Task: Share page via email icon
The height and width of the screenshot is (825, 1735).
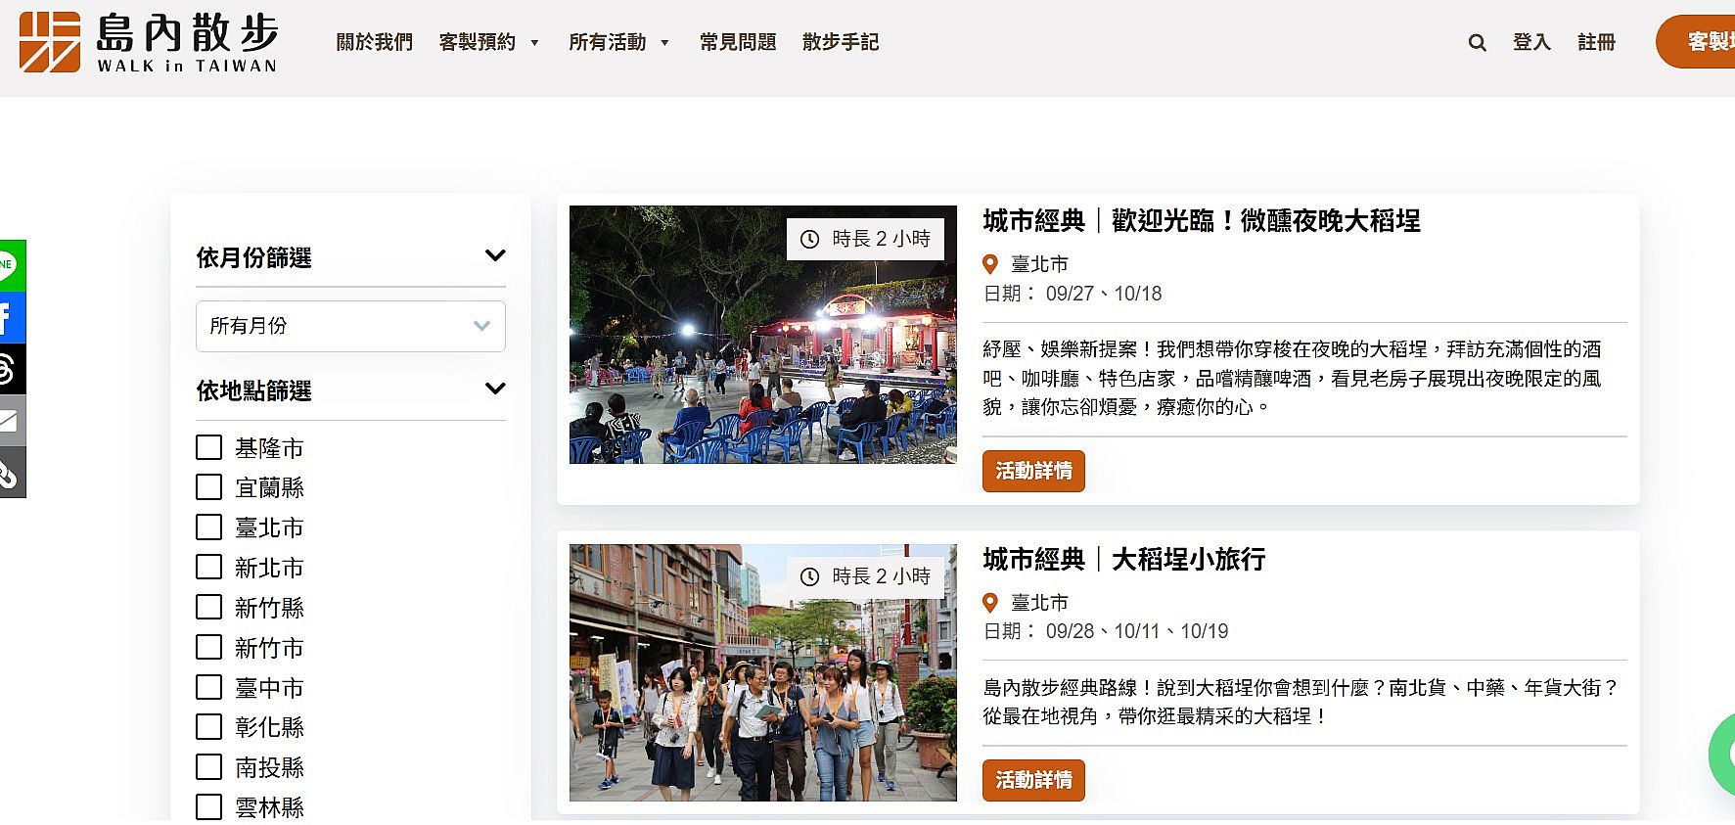Action: [10, 421]
